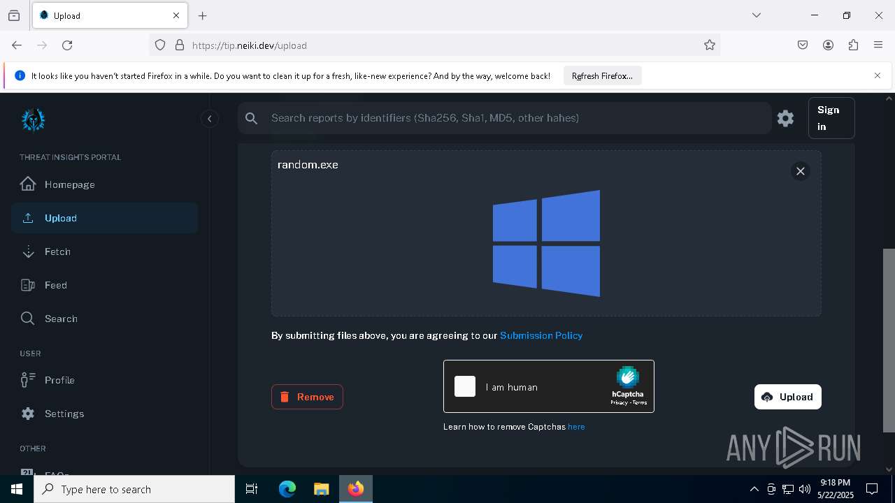Viewport: 895px width, 503px height.
Task: Open File Explorer from taskbar
Action: click(321, 489)
